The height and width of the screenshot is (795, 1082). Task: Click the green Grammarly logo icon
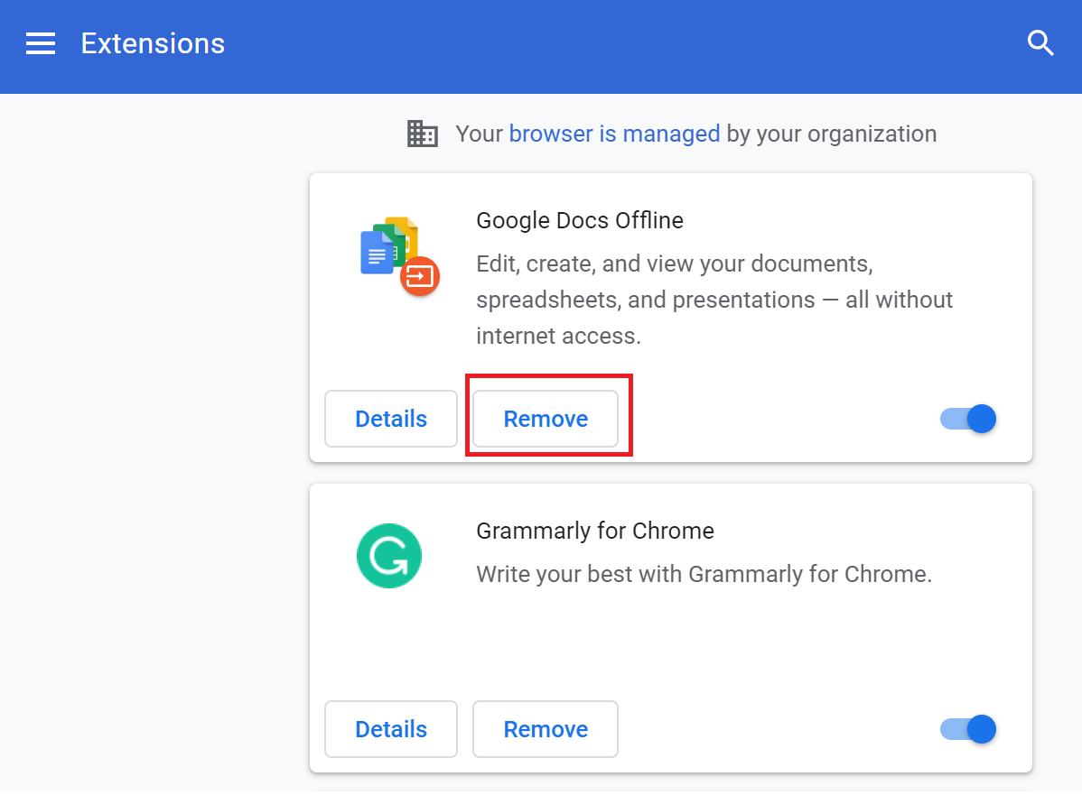click(389, 556)
